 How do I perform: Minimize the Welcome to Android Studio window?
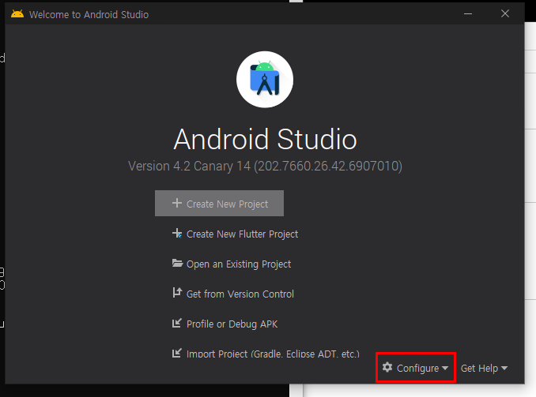(x=468, y=14)
